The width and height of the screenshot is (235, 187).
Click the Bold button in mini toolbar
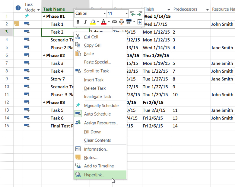[78, 22]
